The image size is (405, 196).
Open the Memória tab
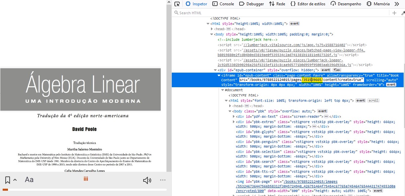point(378,4)
